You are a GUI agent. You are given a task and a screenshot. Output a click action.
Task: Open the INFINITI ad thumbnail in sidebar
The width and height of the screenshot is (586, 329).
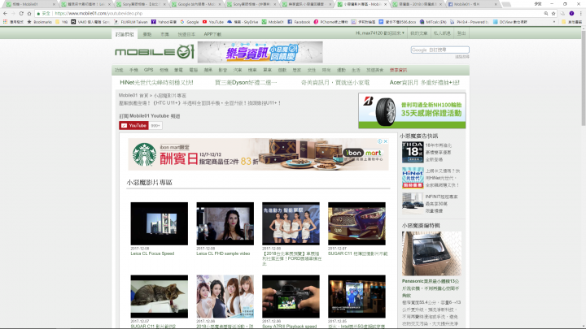coord(413,203)
